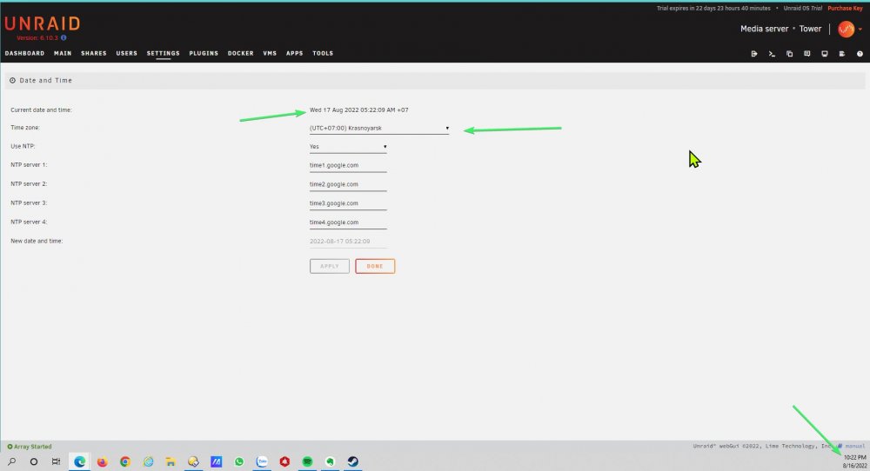Viewport: 870px width, 471px height.
Task: Open Task View on the taskbar
Action: 56,461
